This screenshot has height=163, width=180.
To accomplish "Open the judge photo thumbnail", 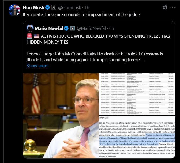I will 61,116.
